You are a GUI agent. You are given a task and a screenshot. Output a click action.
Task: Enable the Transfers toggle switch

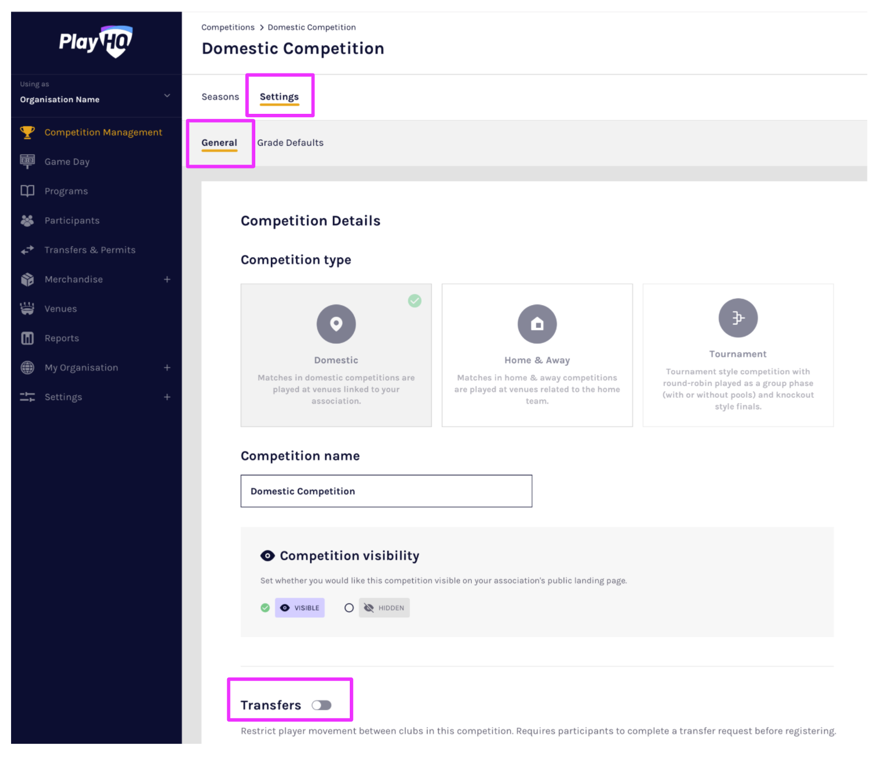(x=321, y=705)
